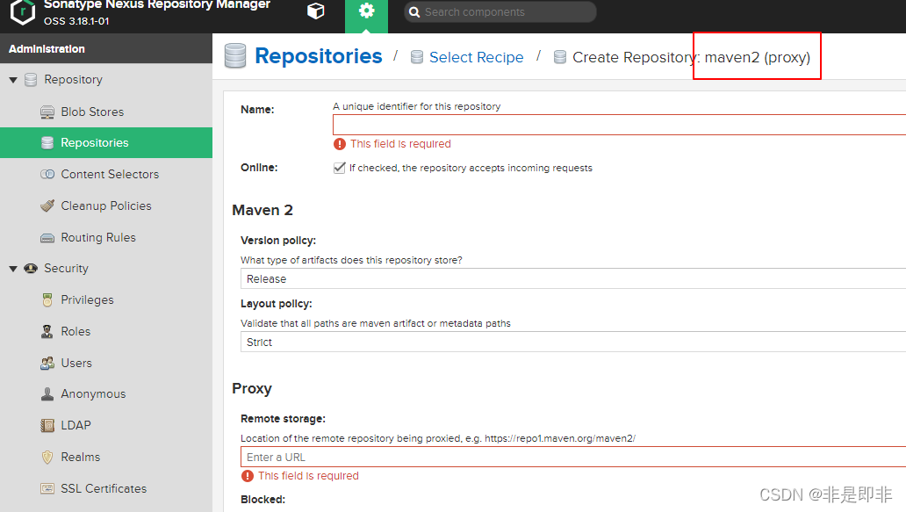Click the Remote storage error icon
This screenshot has width=906, height=512.
[248, 476]
